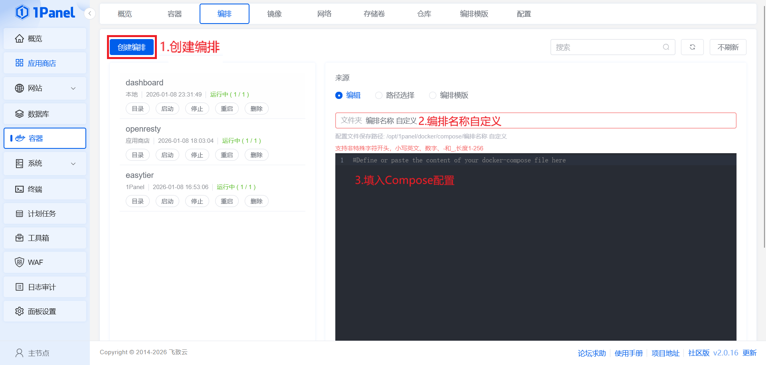Click the 1Panel logo
766x365 pixels.
coord(45,12)
